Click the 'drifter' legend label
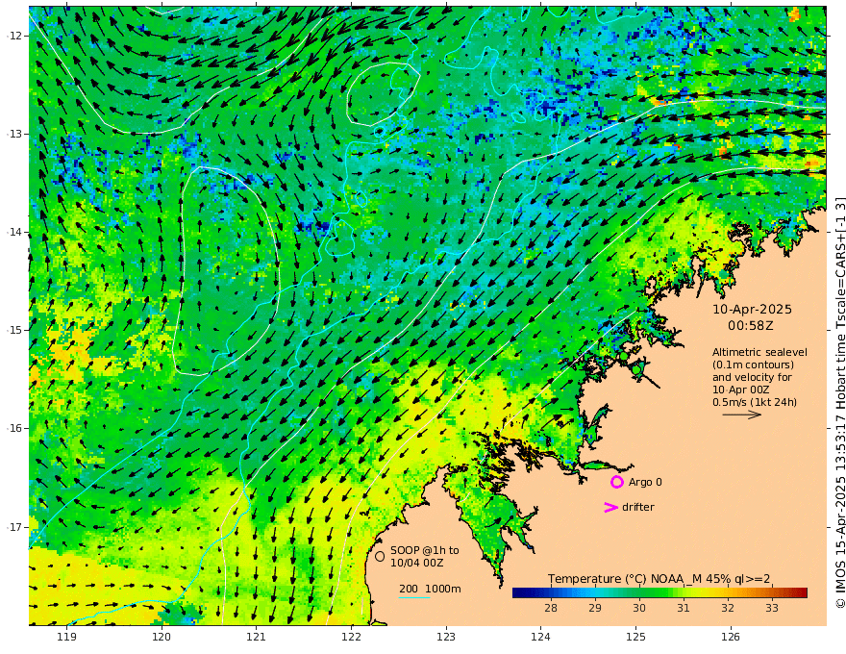The width and height of the screenshot is (846, 654). pyautogui.click(x=638, y=507)
